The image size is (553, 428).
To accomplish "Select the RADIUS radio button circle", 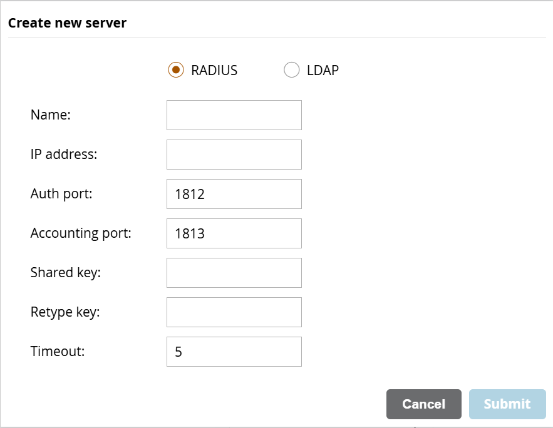I will coord(176,70).
